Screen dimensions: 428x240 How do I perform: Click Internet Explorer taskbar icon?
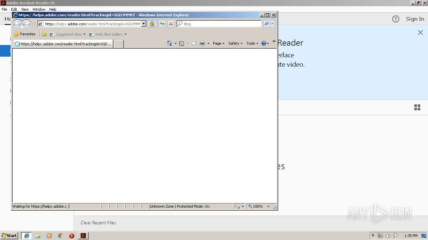(x=26, y=236)
